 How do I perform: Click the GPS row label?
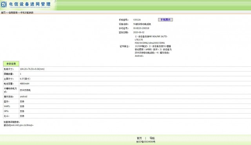[x=6, y=111]
